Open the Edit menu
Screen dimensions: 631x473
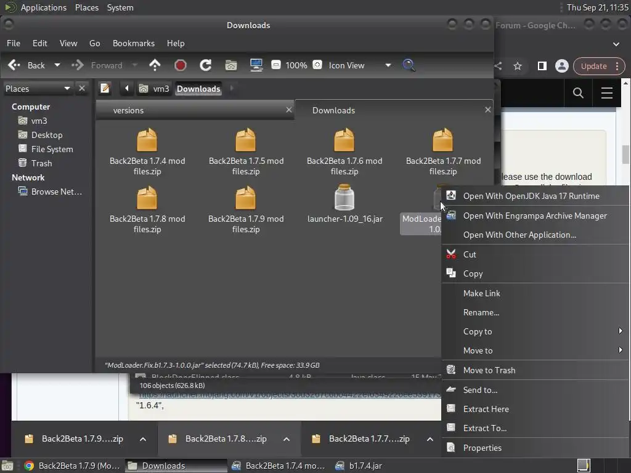(x=40, y=43)
